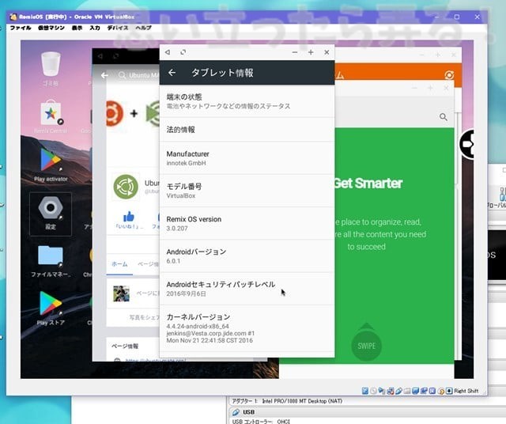Click the keyboard capture icon beside Right Shift
This screenshot has width=506, height=424.
[x=449, y=391]
